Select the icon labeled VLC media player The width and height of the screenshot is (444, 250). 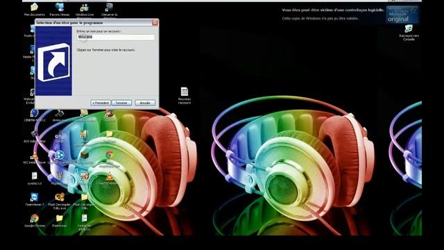[34, 158]
